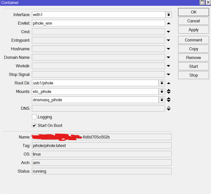Maximize the Container window
The image size is (211, 194).
click(x=202, y=2)
